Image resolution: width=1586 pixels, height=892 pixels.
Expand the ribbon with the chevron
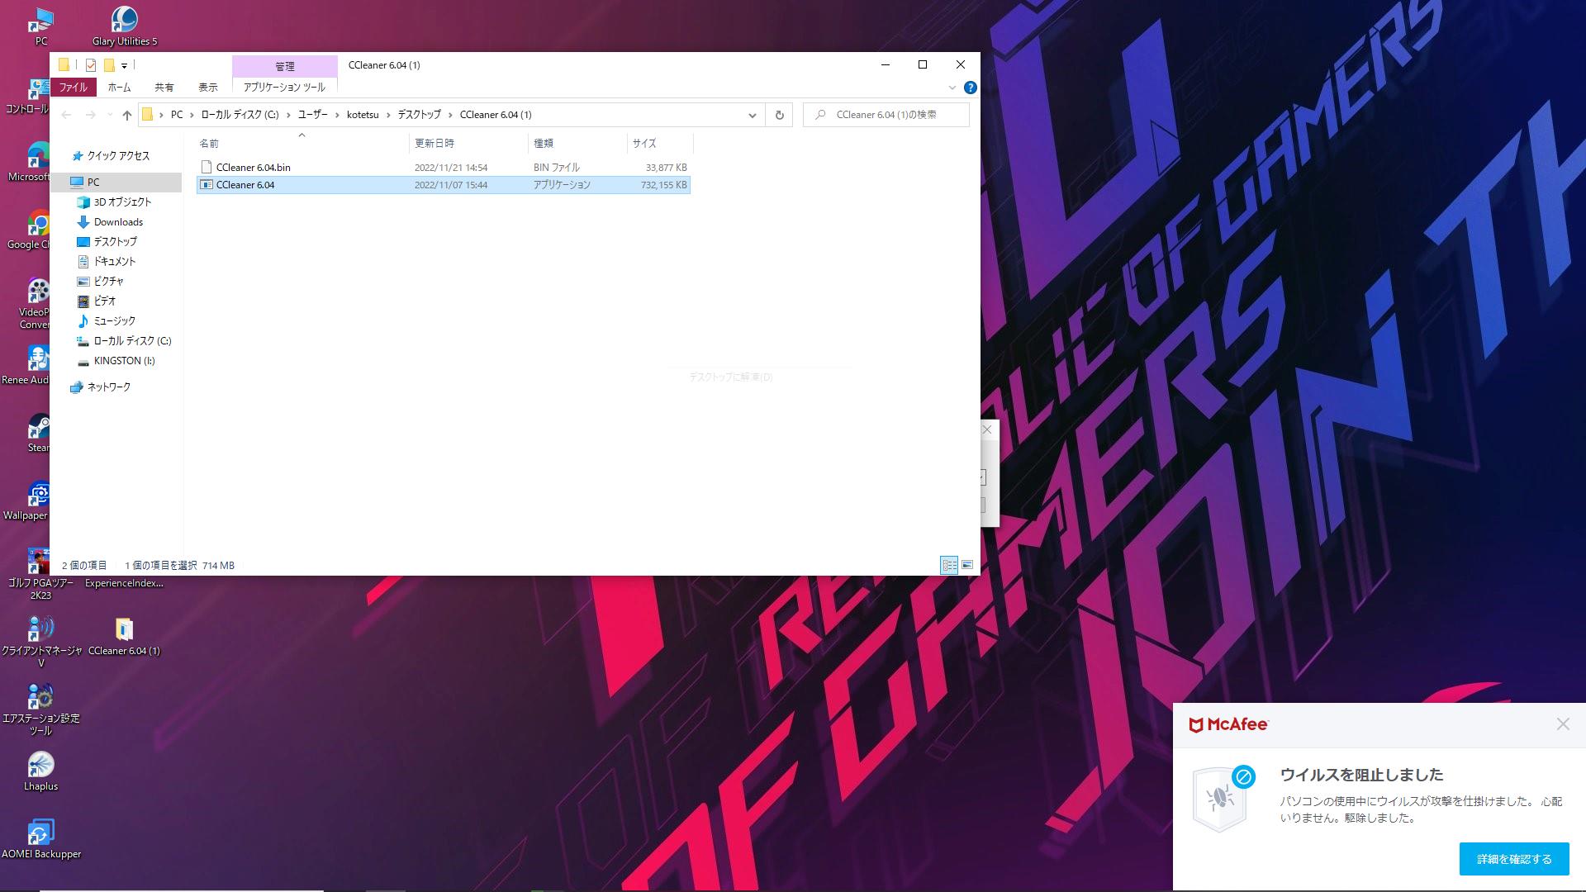pos(952,88)
